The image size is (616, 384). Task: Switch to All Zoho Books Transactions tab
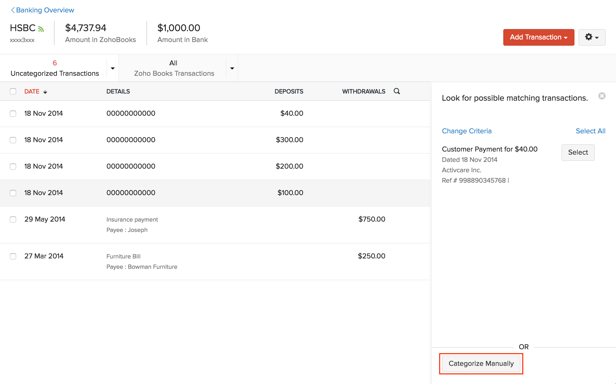174,68
